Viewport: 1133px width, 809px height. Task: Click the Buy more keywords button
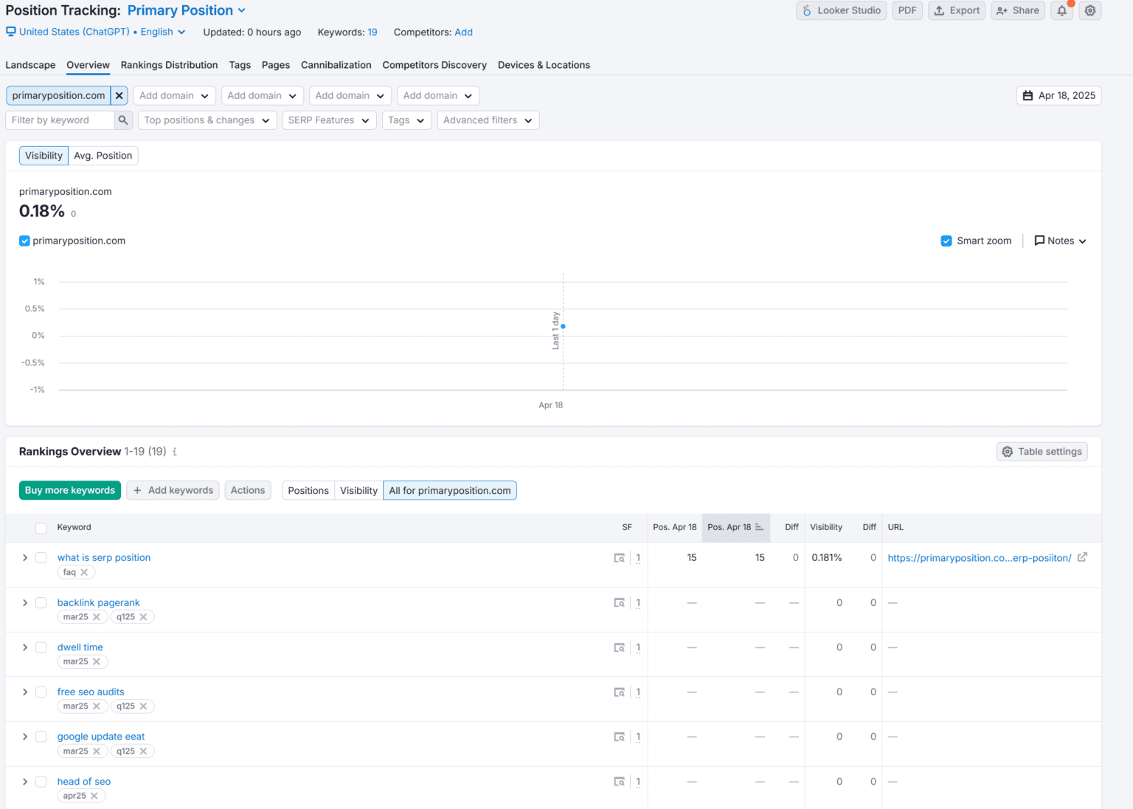(69, 490)
